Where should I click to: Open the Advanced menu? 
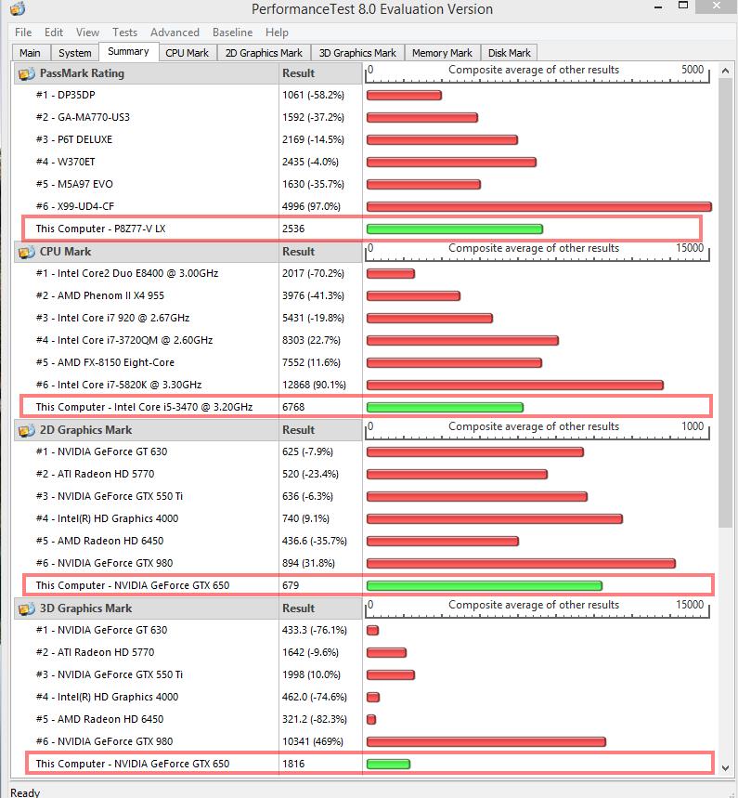(175, 33)
